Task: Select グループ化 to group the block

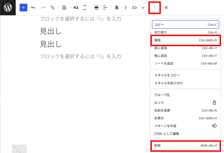Action: (x=186, y=95)
